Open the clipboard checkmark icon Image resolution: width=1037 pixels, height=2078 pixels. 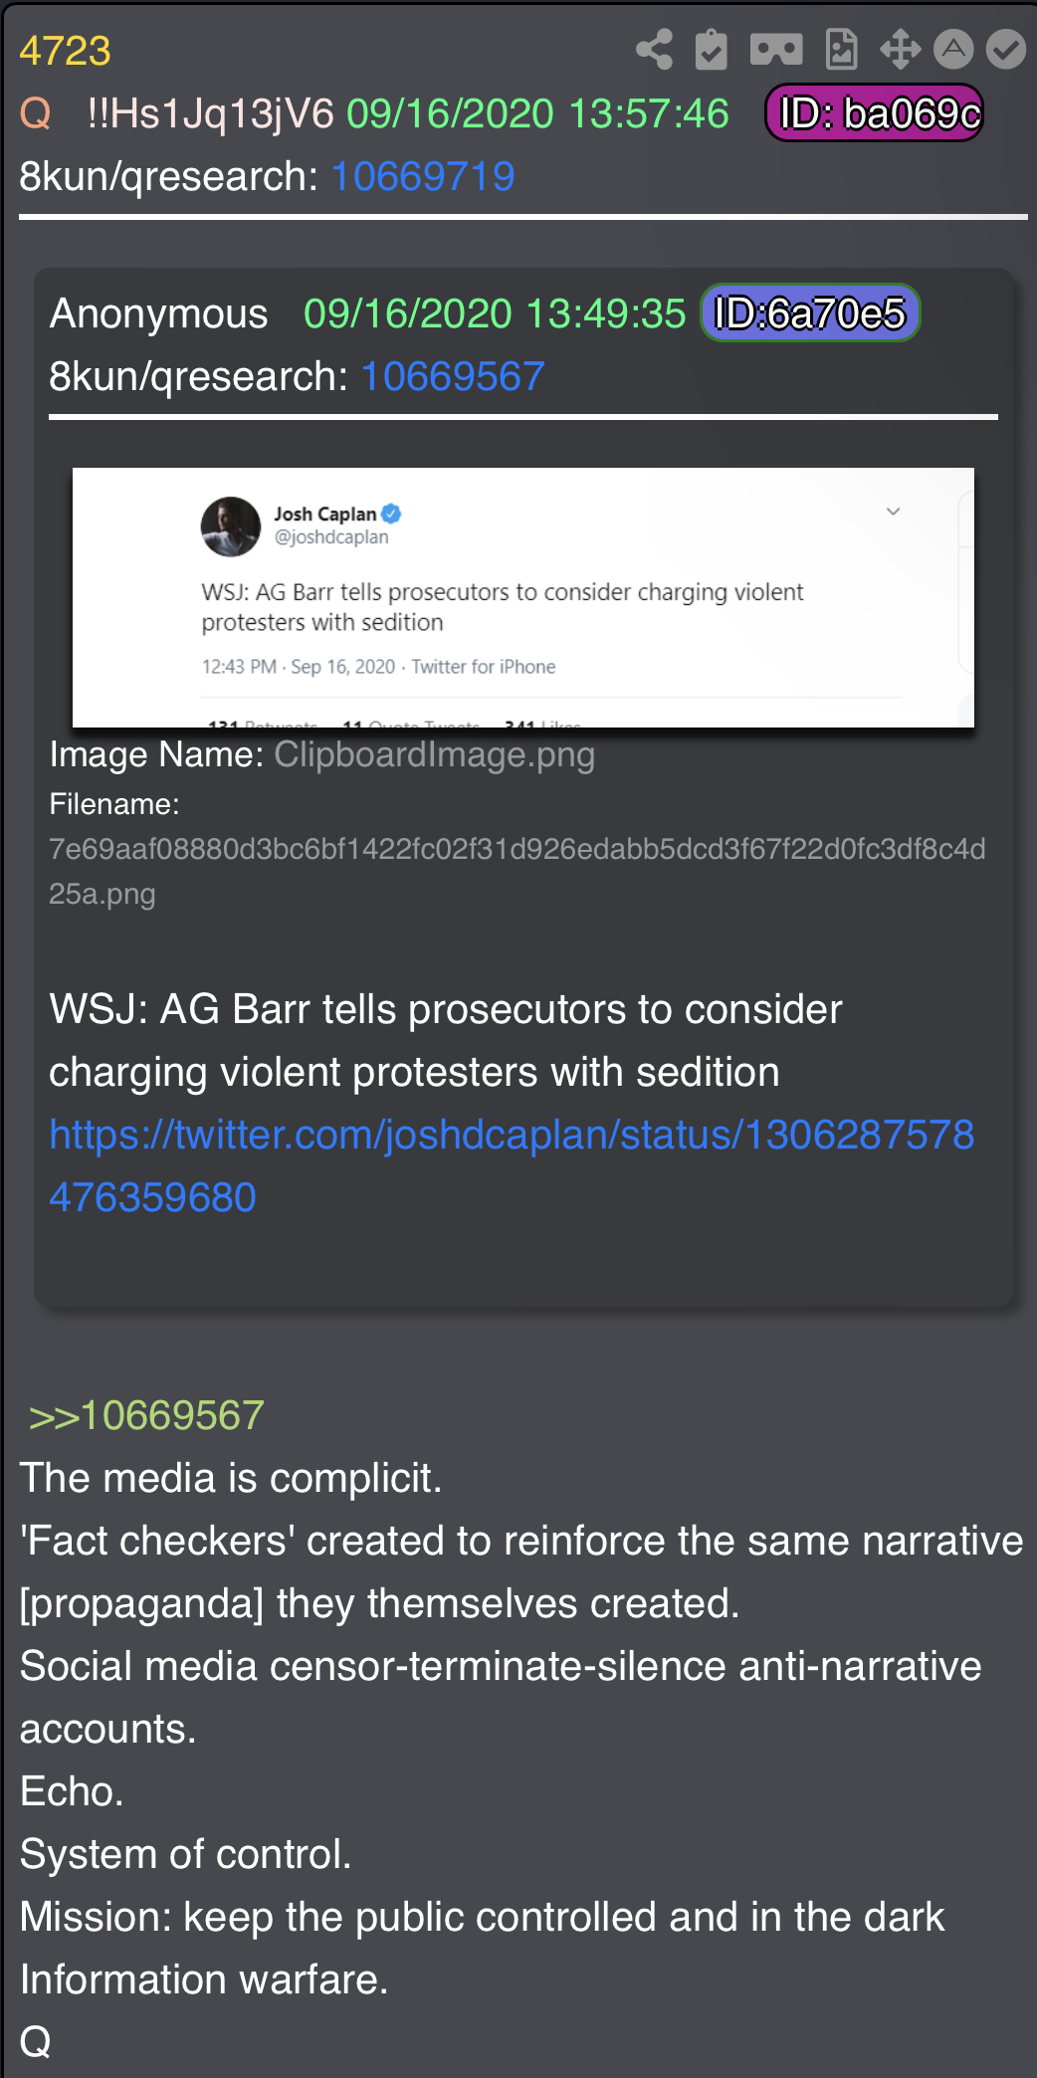click(711, 50)
